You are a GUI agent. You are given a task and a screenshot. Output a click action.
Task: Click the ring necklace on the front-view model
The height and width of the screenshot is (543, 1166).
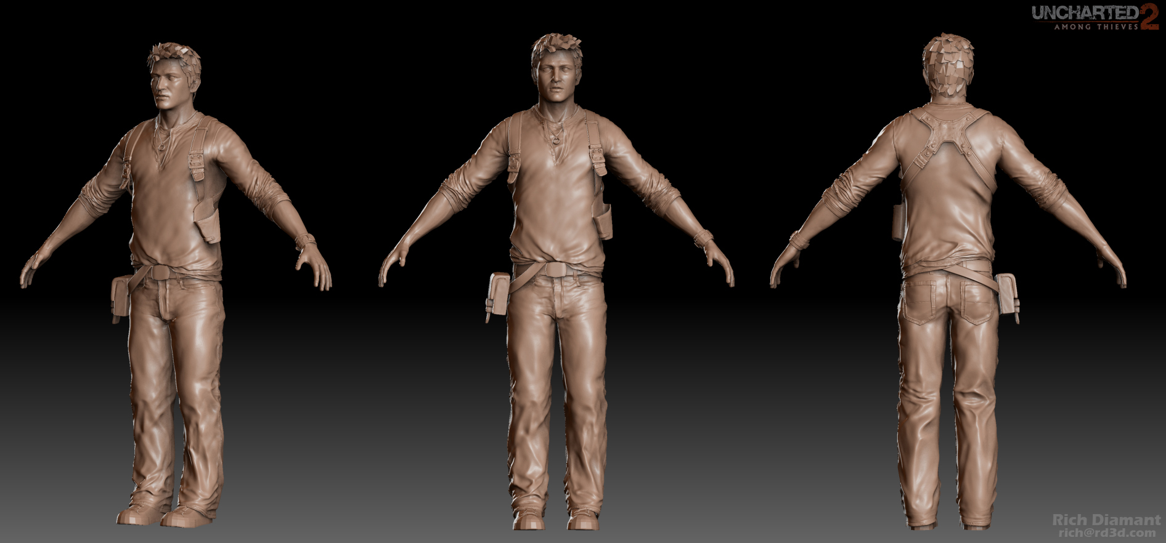pos(557,140)
